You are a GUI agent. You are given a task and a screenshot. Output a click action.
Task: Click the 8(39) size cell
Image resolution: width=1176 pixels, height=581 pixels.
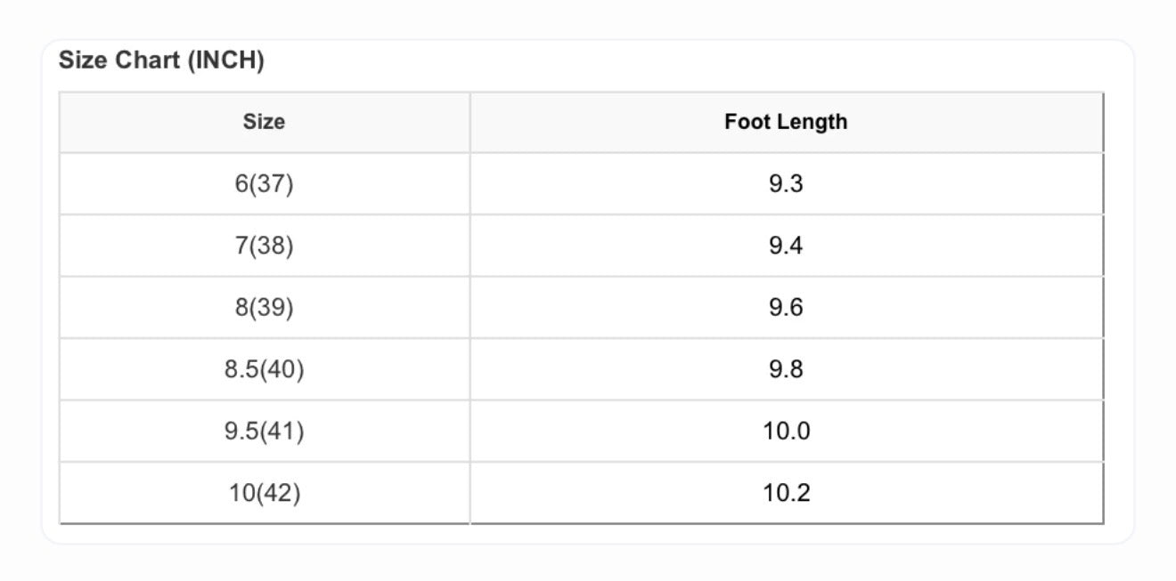pos(265,308)
